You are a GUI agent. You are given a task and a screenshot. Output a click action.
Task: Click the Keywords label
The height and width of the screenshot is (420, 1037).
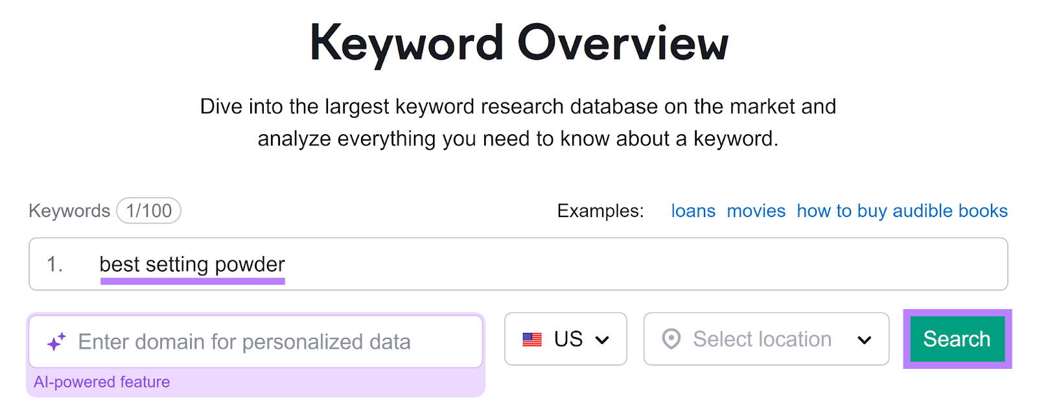coord(69,210)
